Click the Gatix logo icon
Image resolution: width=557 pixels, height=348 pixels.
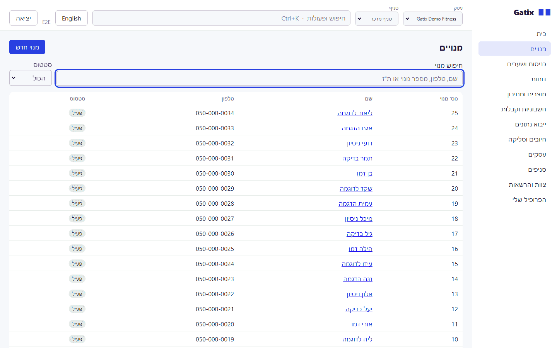pyautogui.click(x=544, y=12)
